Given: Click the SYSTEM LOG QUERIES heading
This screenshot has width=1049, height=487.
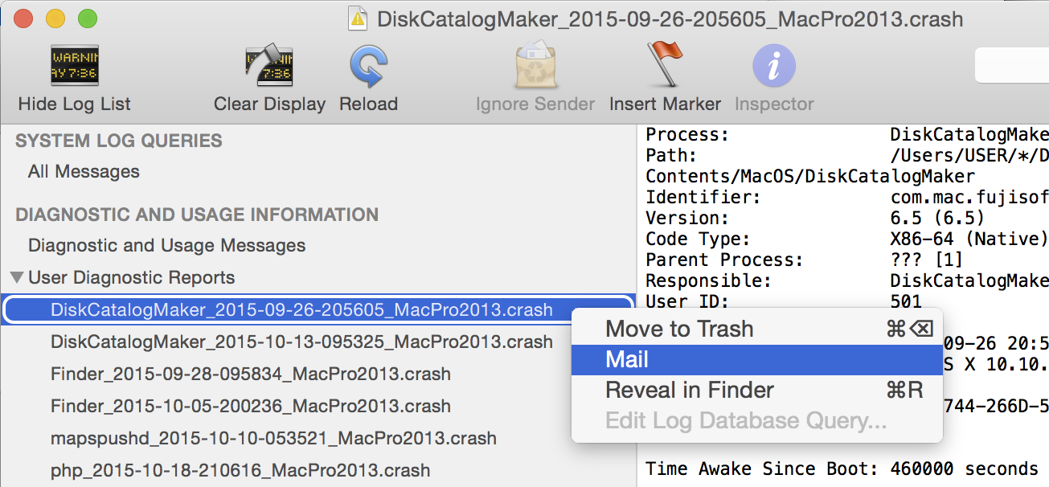Looking at the screenshot, I should click(119, 141).
